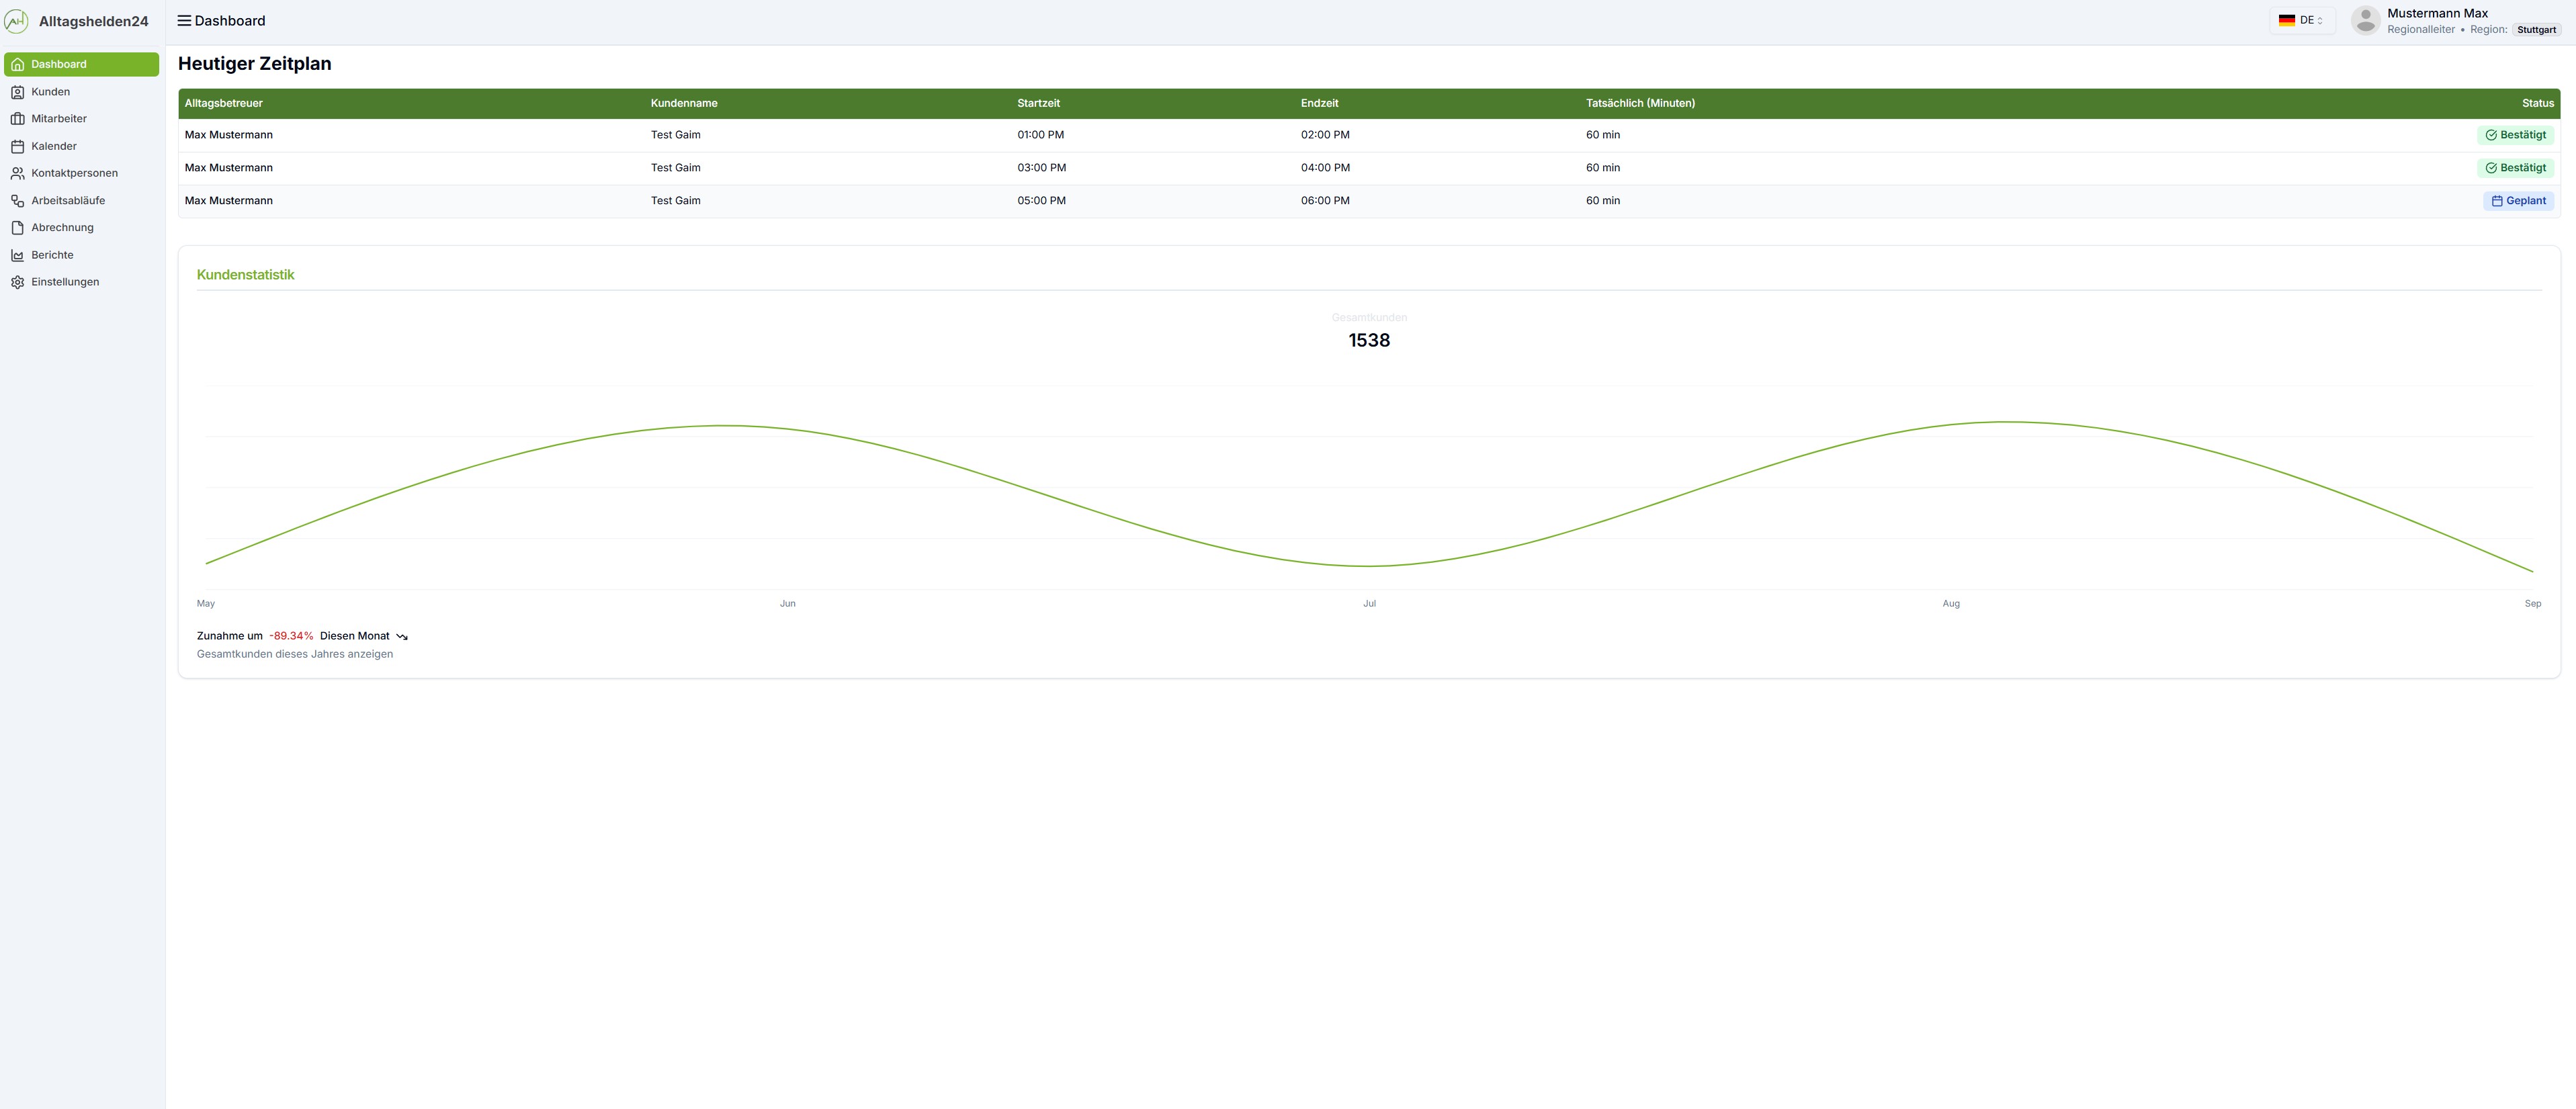Click the Kunden icon in sidebar
This screenshot has height=1109, width=2576.
tap(17, 92)
